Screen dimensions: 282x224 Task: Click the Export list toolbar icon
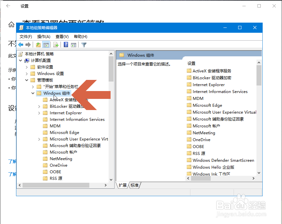[56, 45]
